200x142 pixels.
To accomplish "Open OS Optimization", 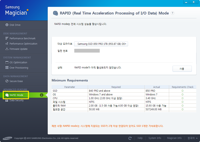I will point(18,62).
